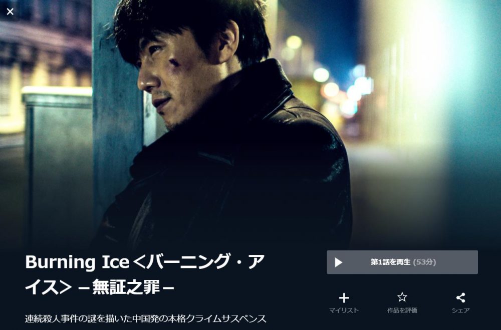Select the star rating icon
Screen dimensions: 501x330
tap(402, 297)
